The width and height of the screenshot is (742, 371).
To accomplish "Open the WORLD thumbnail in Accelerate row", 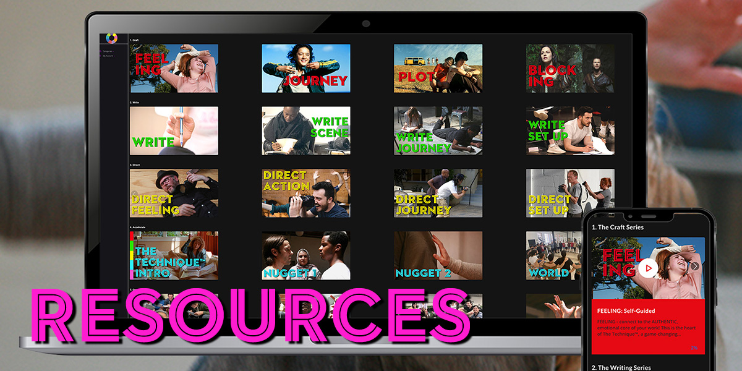I will 553,255.
